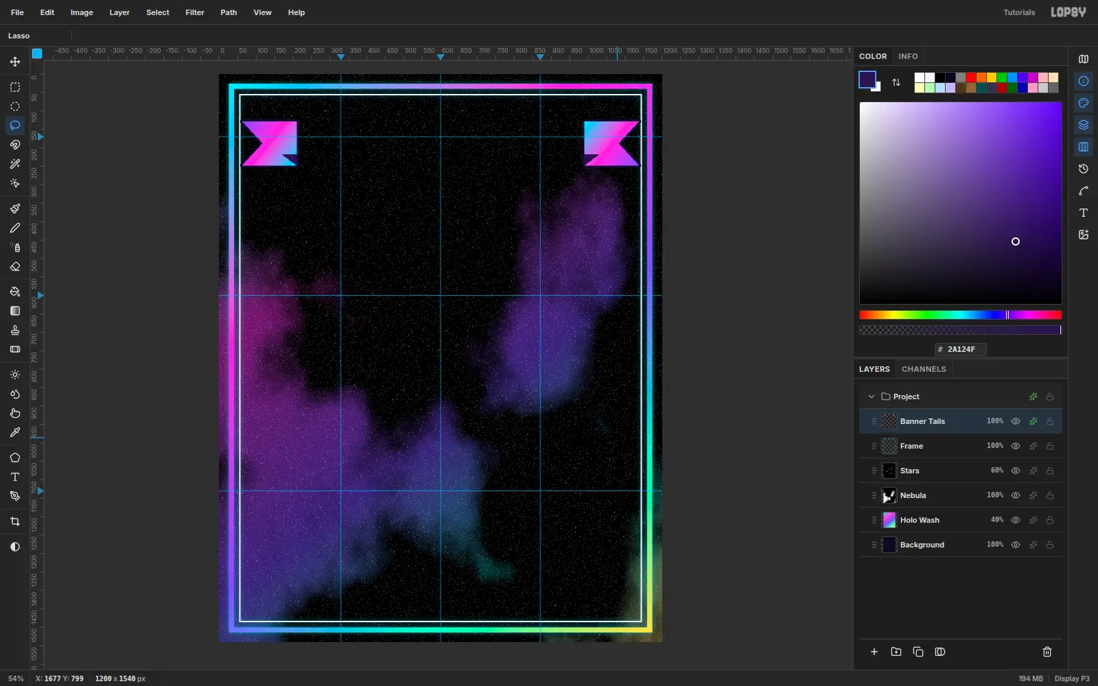Delete layer with trash icon
Viewport: 1098px width, 686px height.
(x=1047, y=652)
